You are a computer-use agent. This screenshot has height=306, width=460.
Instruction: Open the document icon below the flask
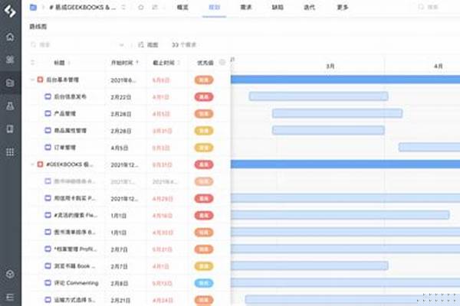click(x=10, y=129)
